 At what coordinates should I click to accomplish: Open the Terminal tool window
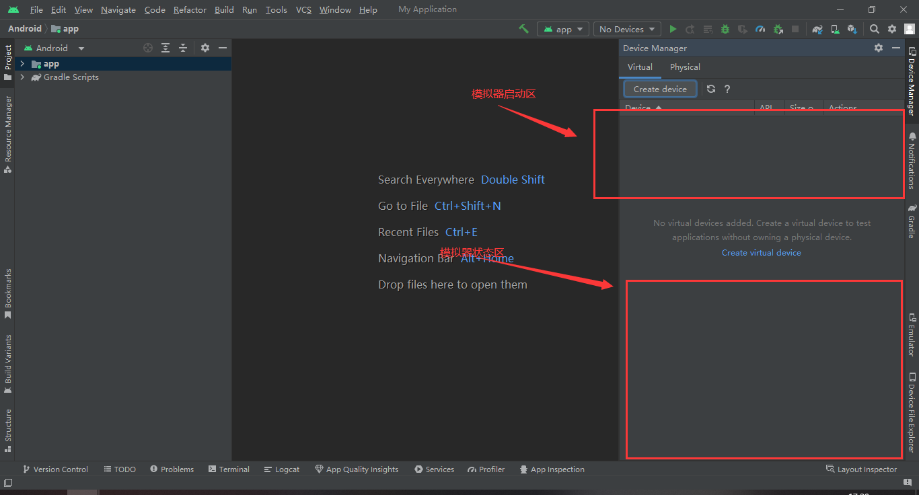(229, 469)
